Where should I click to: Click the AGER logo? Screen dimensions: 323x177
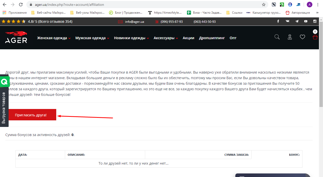tap(16, 37)
